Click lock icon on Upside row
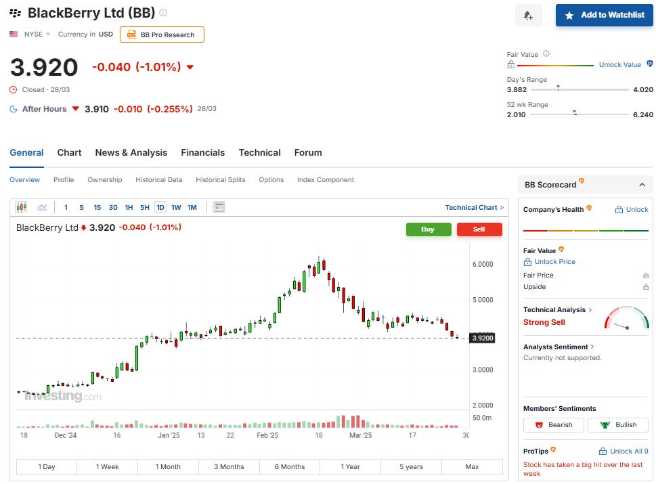 (646, 287)
